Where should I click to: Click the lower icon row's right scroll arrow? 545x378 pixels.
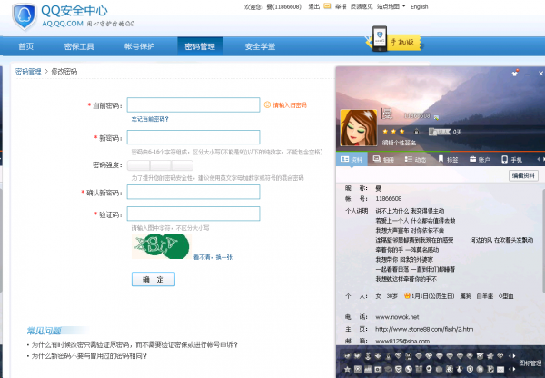pos(514,369)
